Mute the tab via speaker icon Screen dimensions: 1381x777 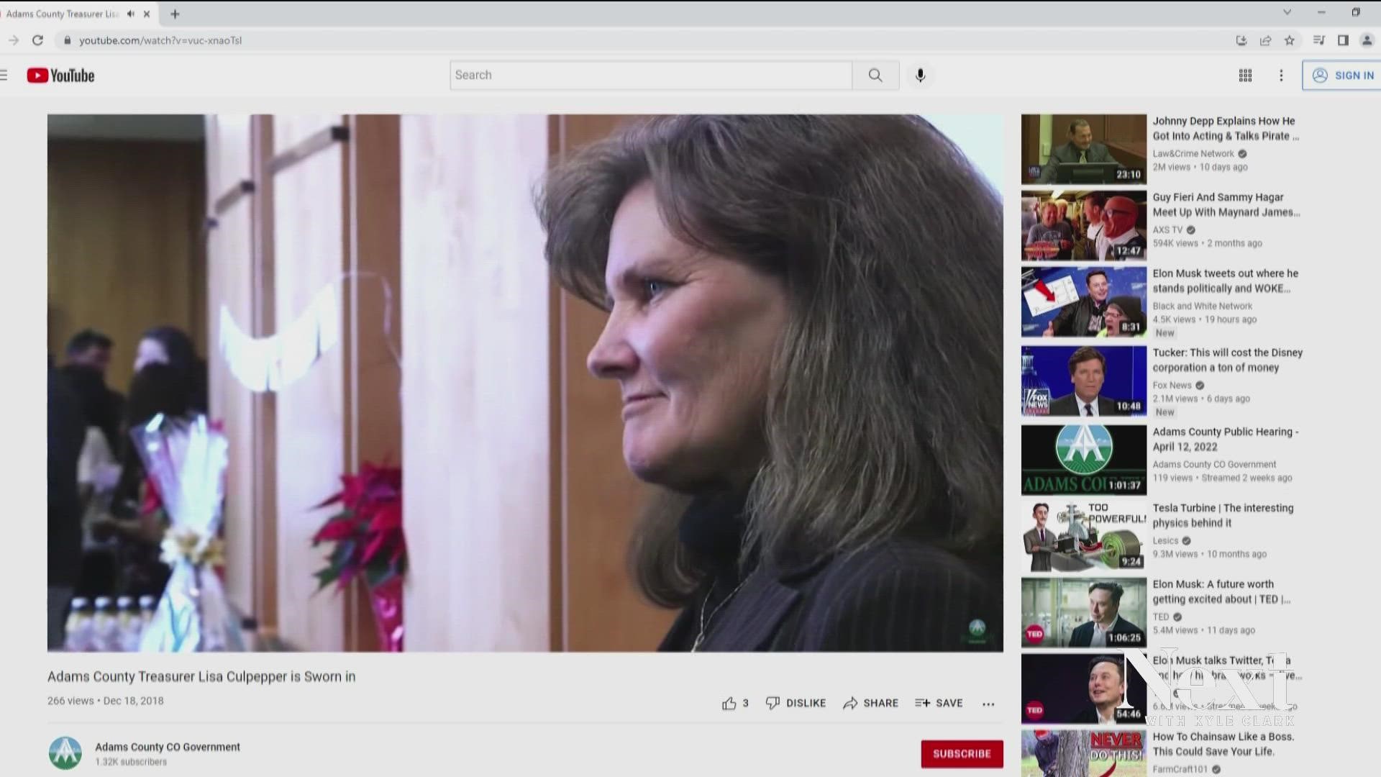tap(130, 14)
